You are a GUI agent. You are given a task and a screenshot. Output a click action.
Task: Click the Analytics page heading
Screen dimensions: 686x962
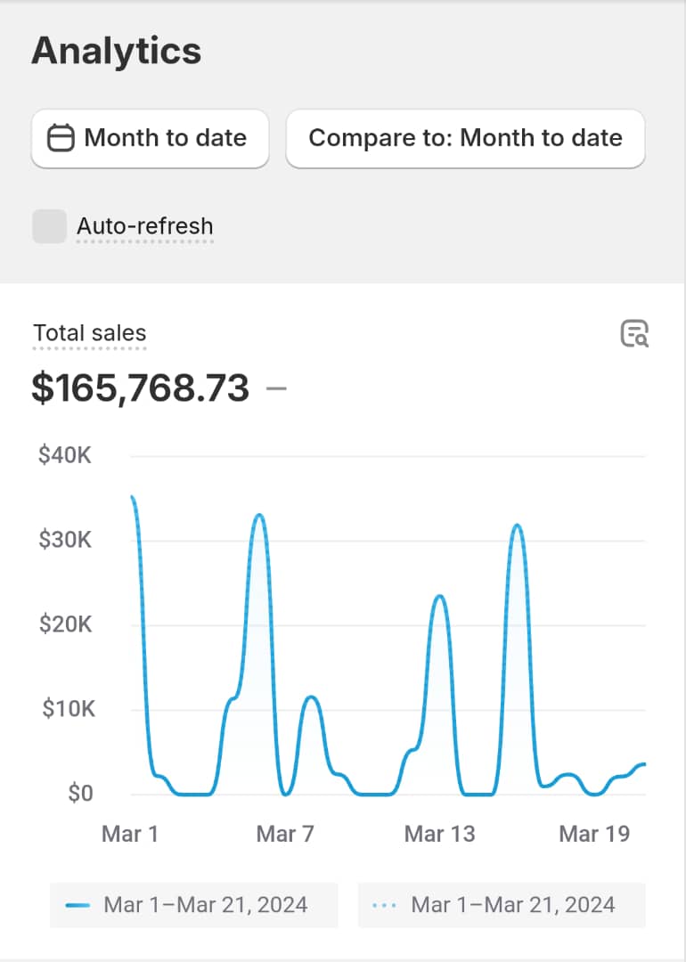[x=116, y=52]
